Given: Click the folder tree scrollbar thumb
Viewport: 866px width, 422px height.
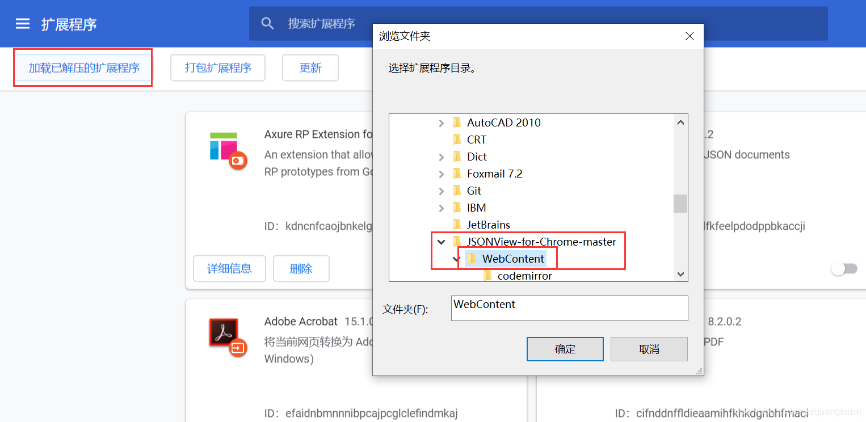Looking at the screenshot, I should pyautogui.click(x=680, y=203).
